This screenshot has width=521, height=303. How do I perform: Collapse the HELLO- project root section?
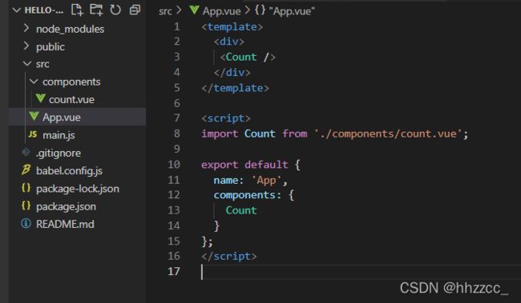16,10
